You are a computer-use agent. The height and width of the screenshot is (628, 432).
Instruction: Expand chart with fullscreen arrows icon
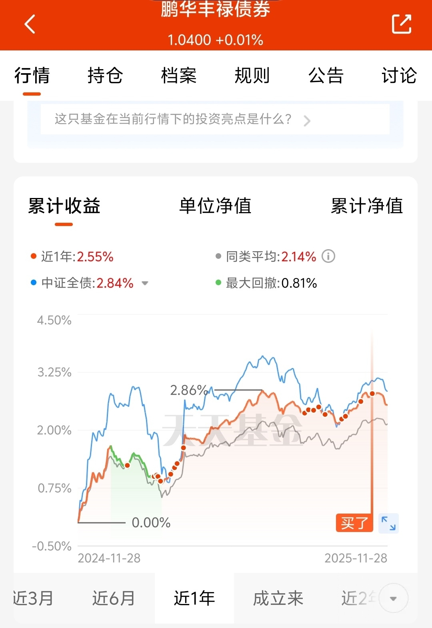click(388, 523)
